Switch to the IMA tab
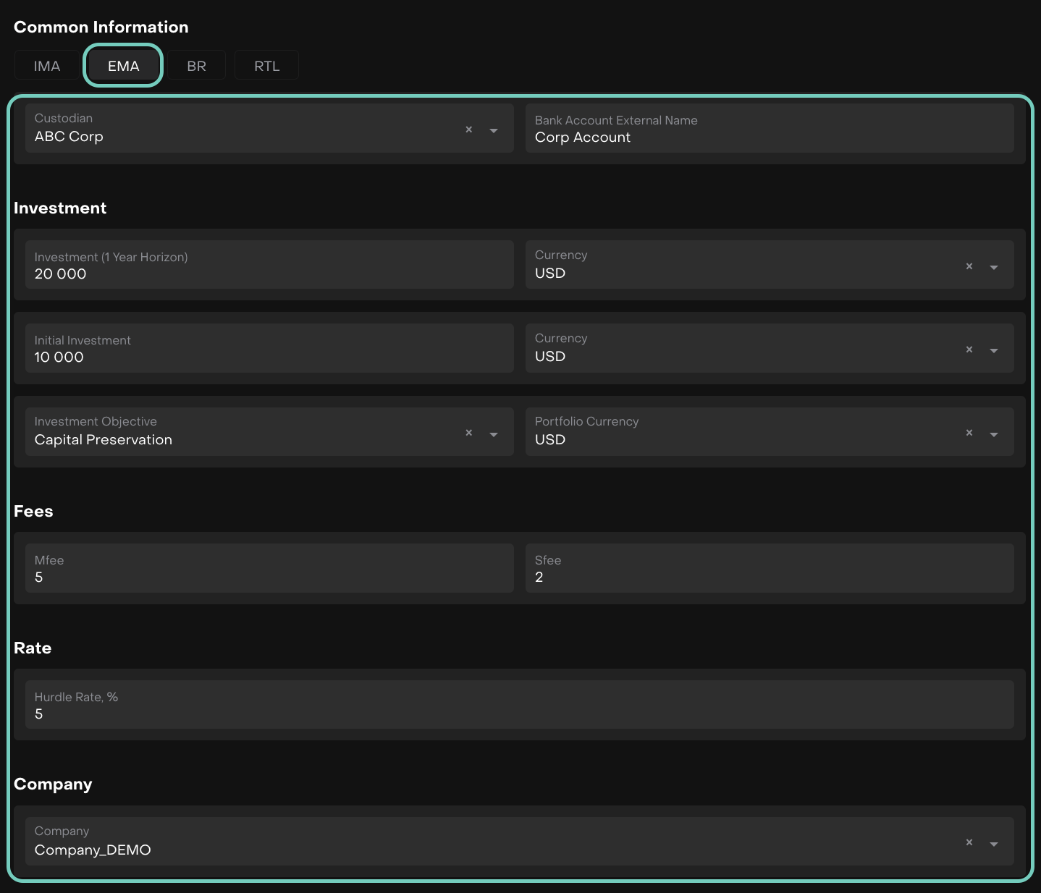This screenshot has height=893, width=1041. [47, 66]
